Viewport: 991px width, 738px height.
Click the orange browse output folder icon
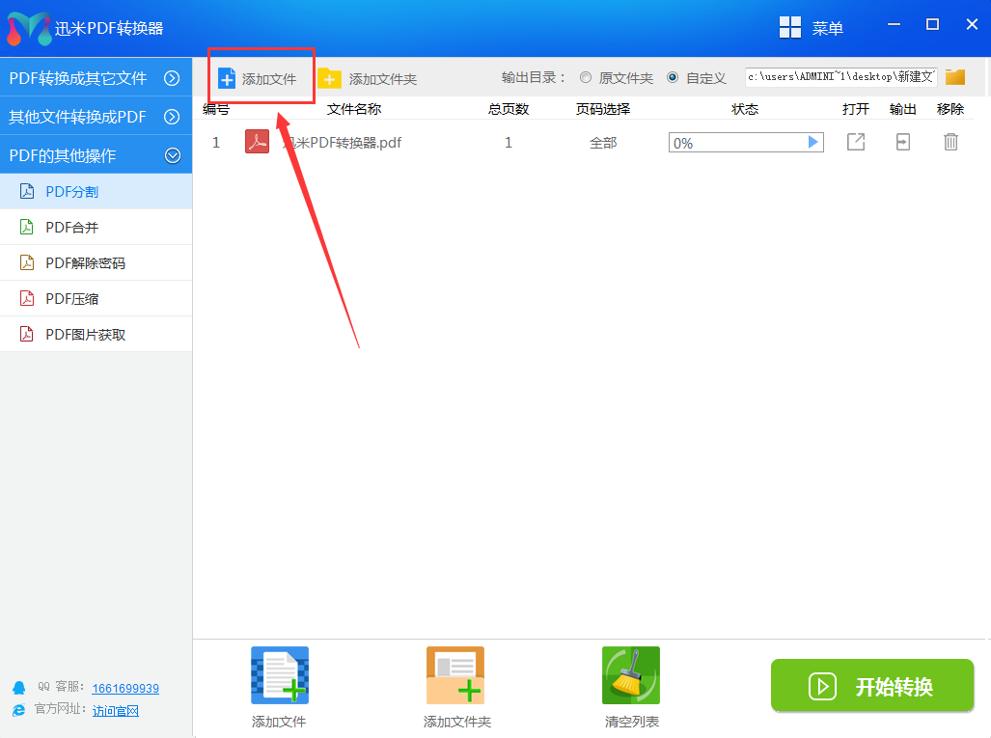click(x=955, y=77)
